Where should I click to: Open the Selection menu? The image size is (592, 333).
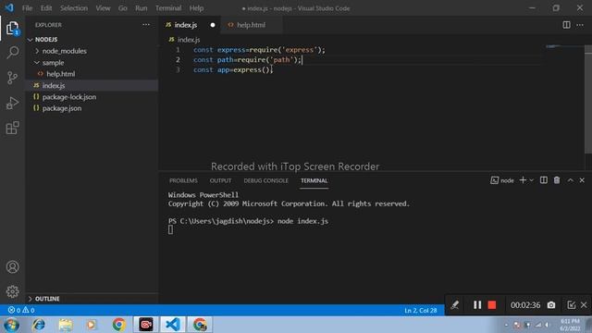[x=74, y=8]
